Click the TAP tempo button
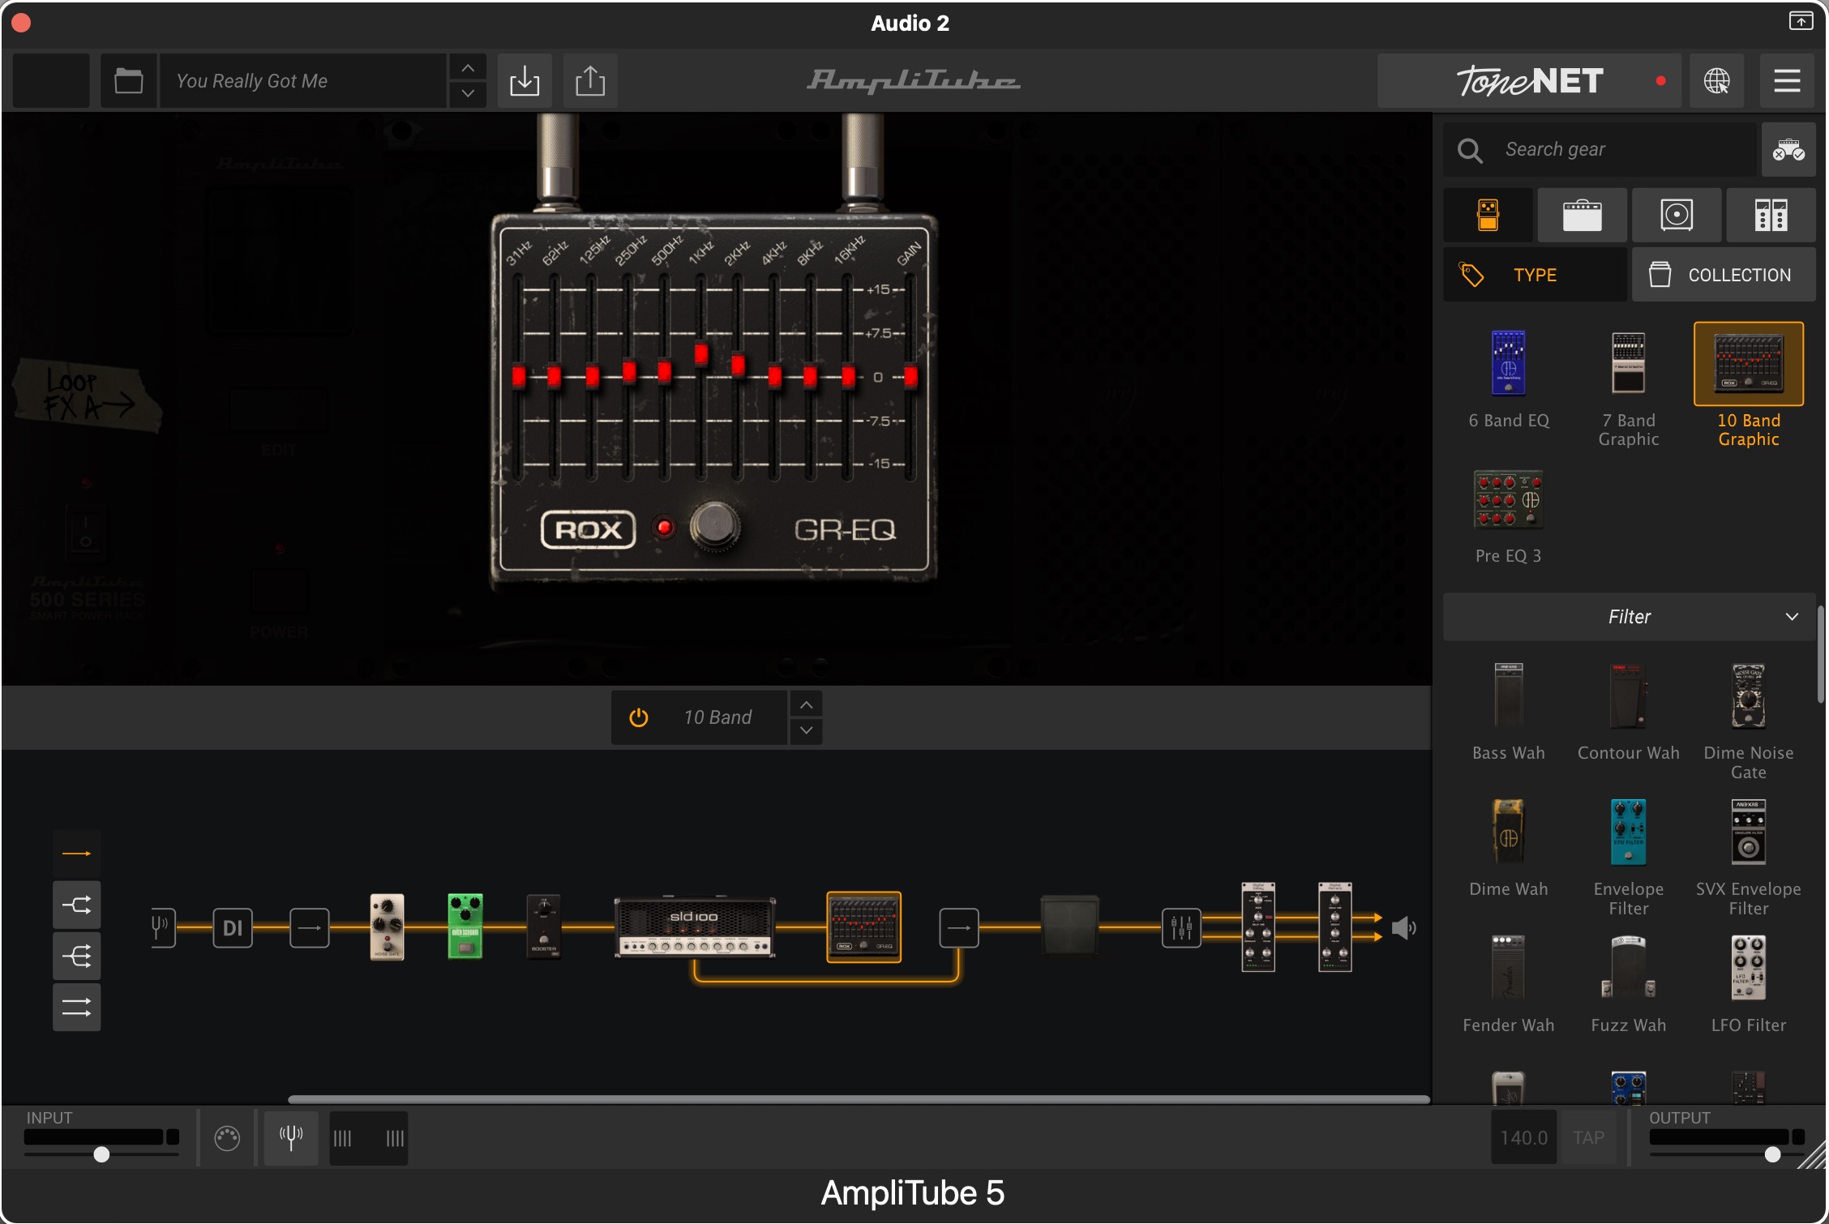 tap(1588, 1138)
